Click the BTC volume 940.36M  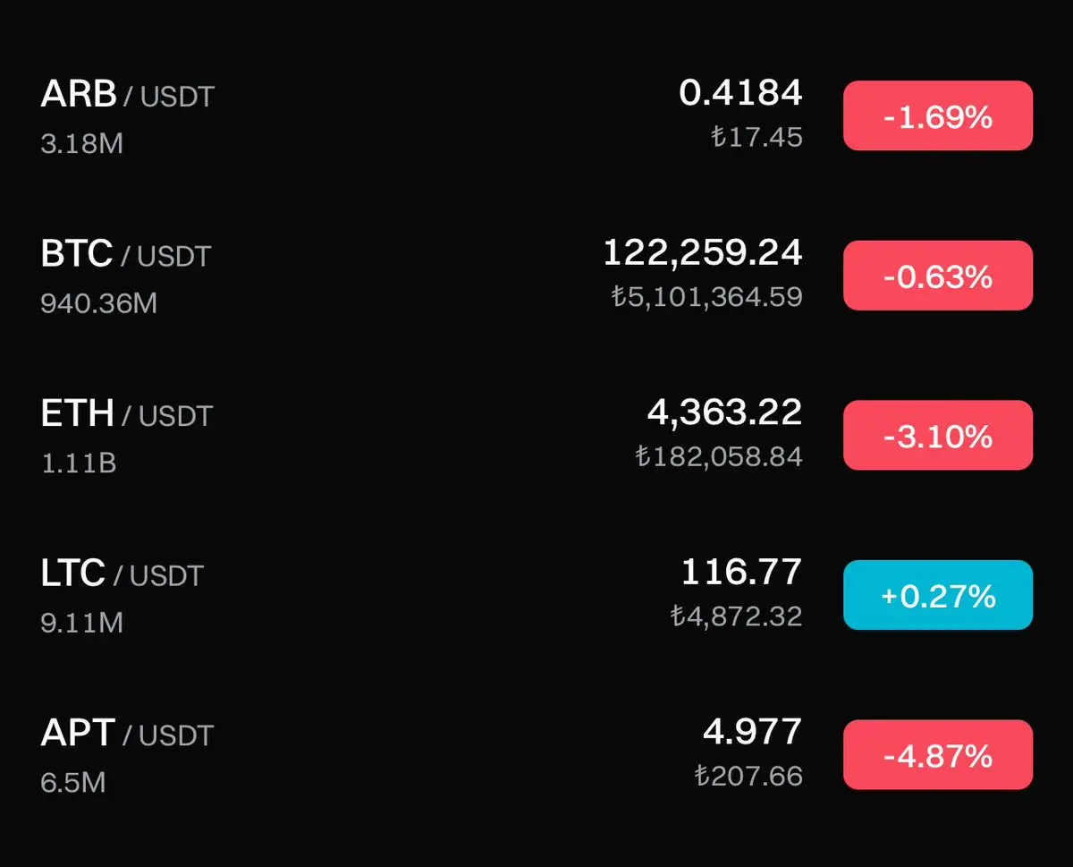[98, 303]
